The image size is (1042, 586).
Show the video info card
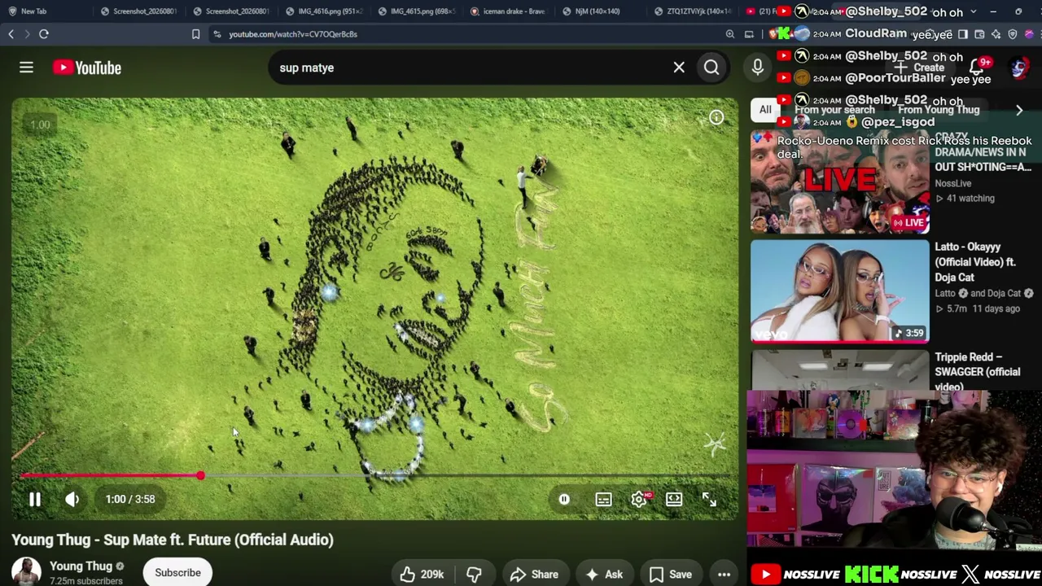716,118
